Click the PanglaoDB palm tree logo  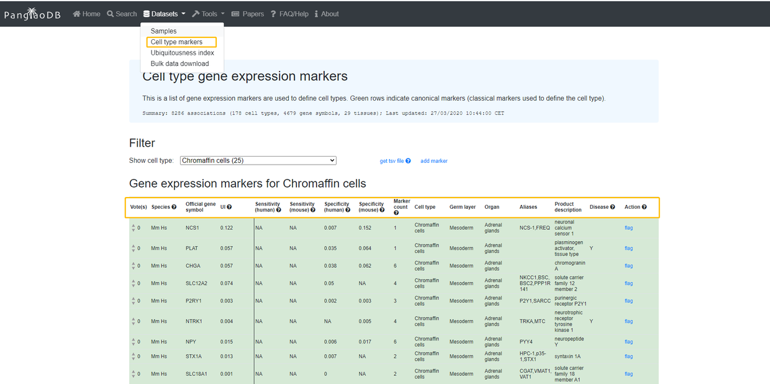tap(32, 14)
